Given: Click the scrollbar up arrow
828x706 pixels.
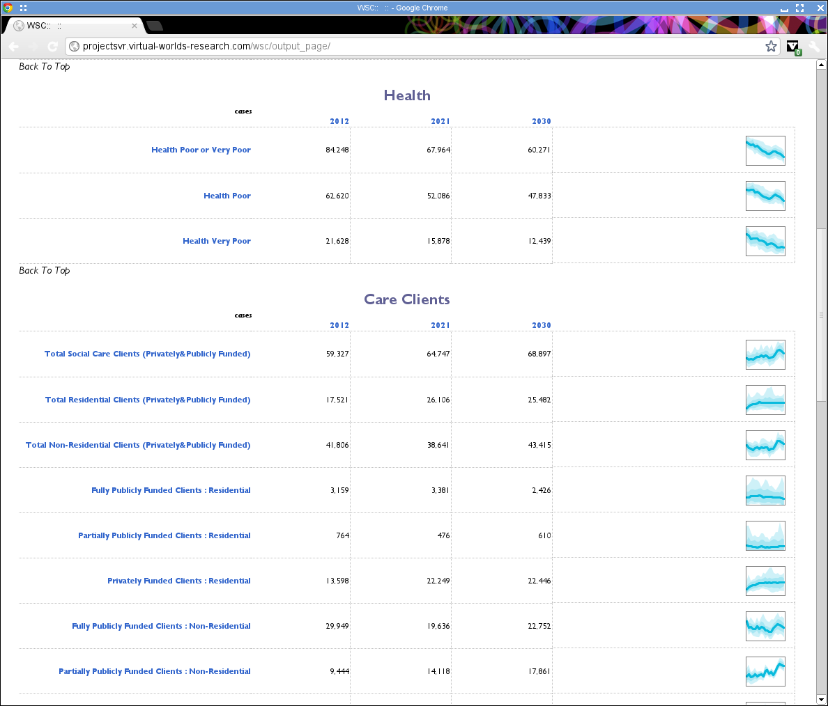Looking at the screenshot, I should pos(821,64).
